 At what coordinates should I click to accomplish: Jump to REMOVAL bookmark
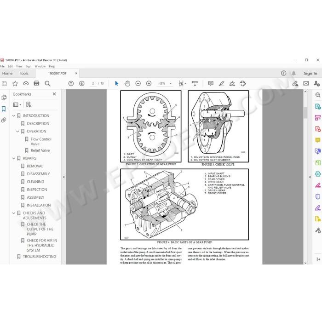click(35, 166)
